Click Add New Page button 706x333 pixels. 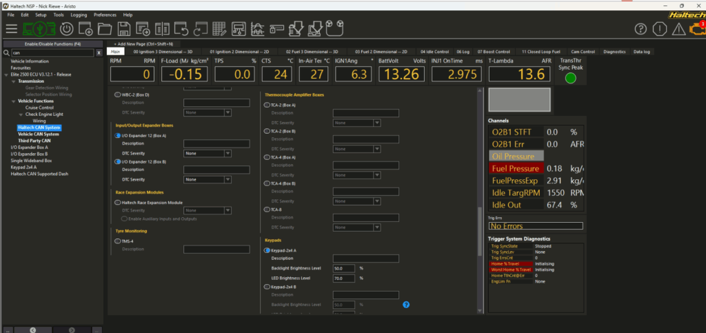143,44
